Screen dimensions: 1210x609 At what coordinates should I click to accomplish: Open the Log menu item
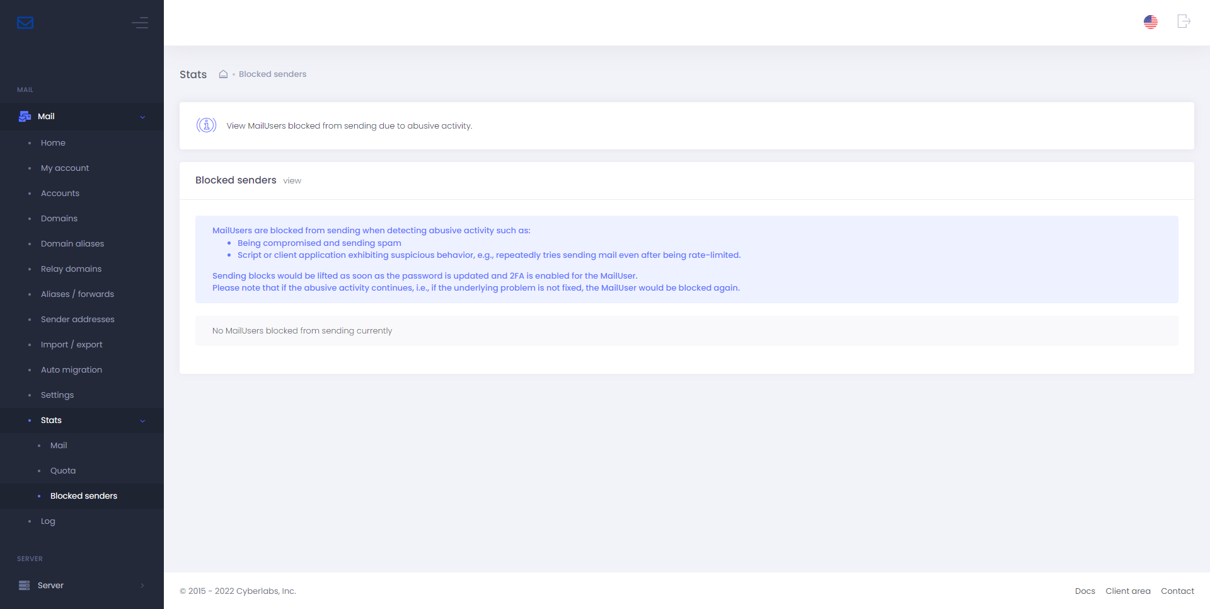pos(48,521)
